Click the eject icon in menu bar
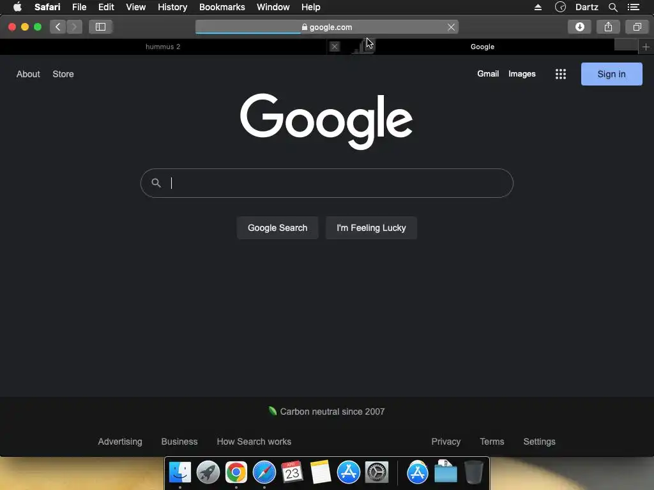Screen dimensions: 654x490 pos(538,7)
